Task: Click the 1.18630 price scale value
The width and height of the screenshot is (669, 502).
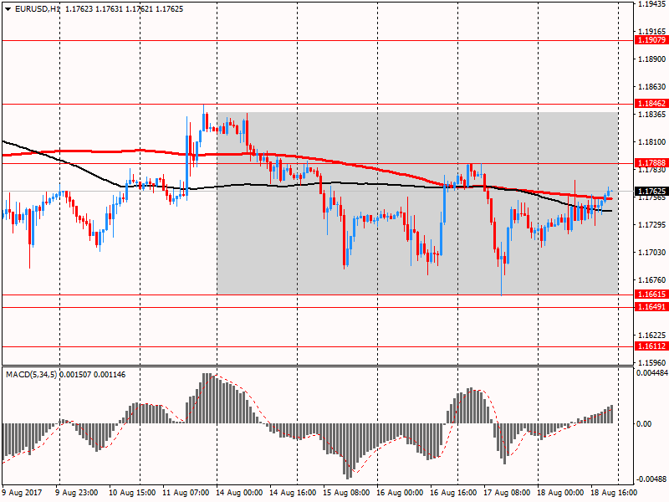Action: click(x=652, y=87)
